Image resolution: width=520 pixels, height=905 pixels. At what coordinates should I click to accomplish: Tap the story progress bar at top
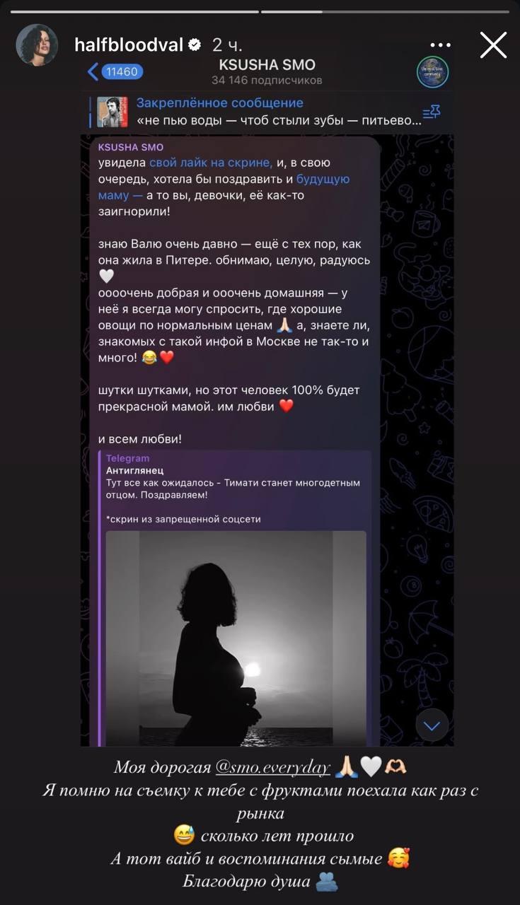260,11
